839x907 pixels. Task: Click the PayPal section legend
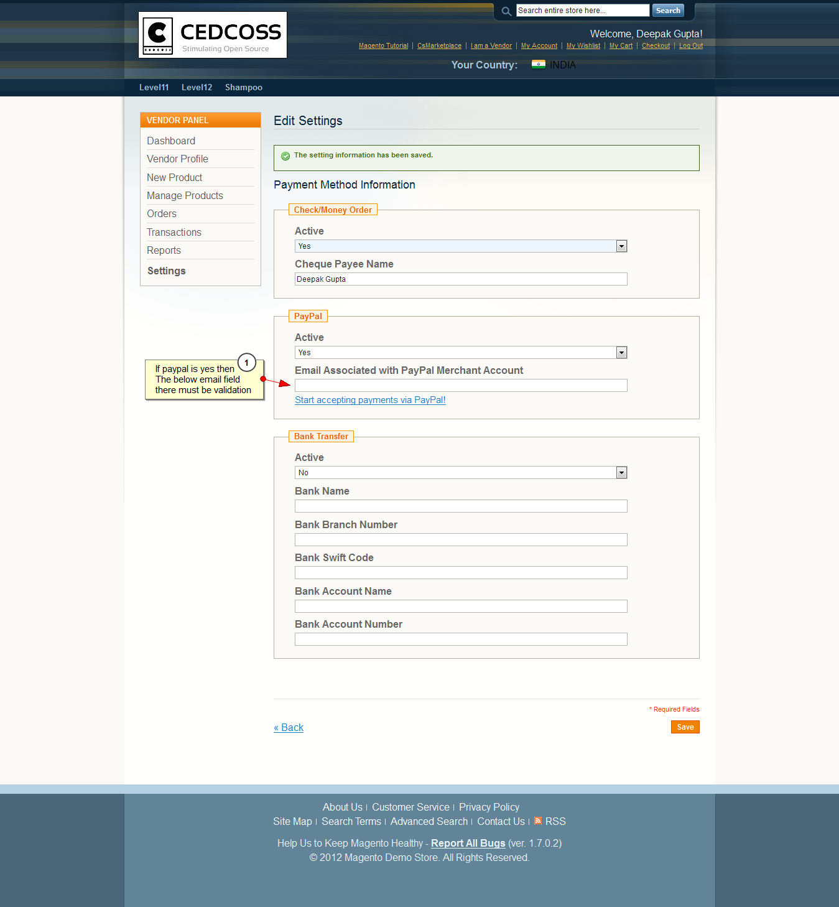pos(308,317)
